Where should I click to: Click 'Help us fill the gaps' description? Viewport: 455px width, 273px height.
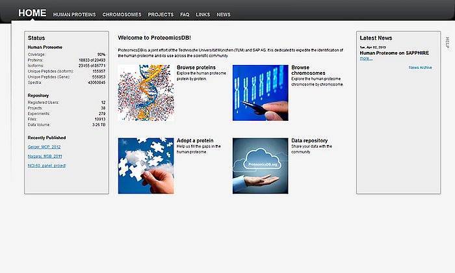198,149
